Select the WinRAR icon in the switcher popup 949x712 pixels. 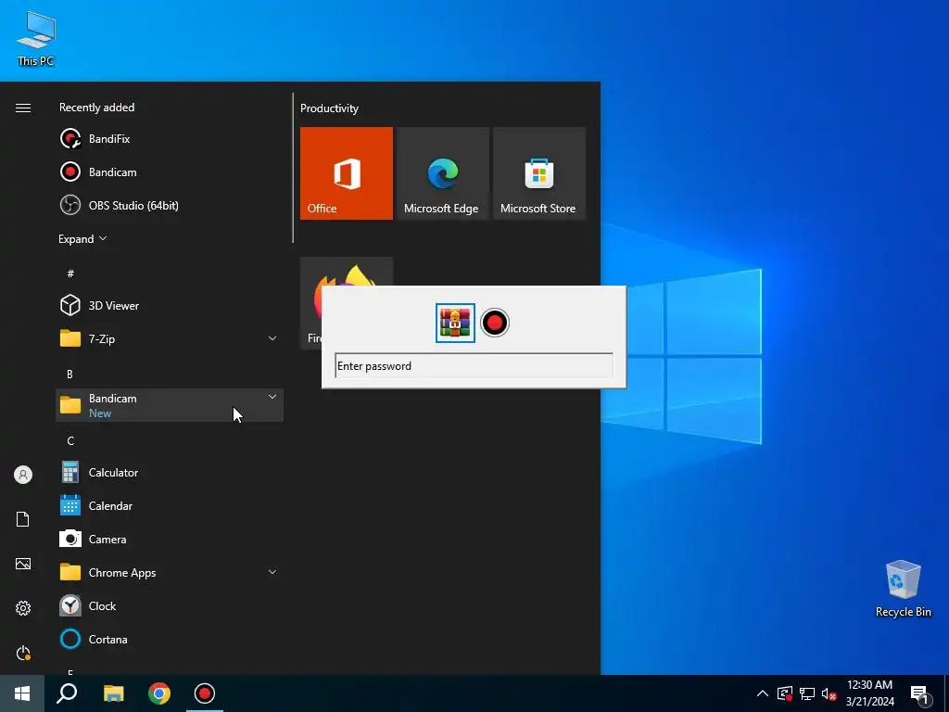pos(455,323)
